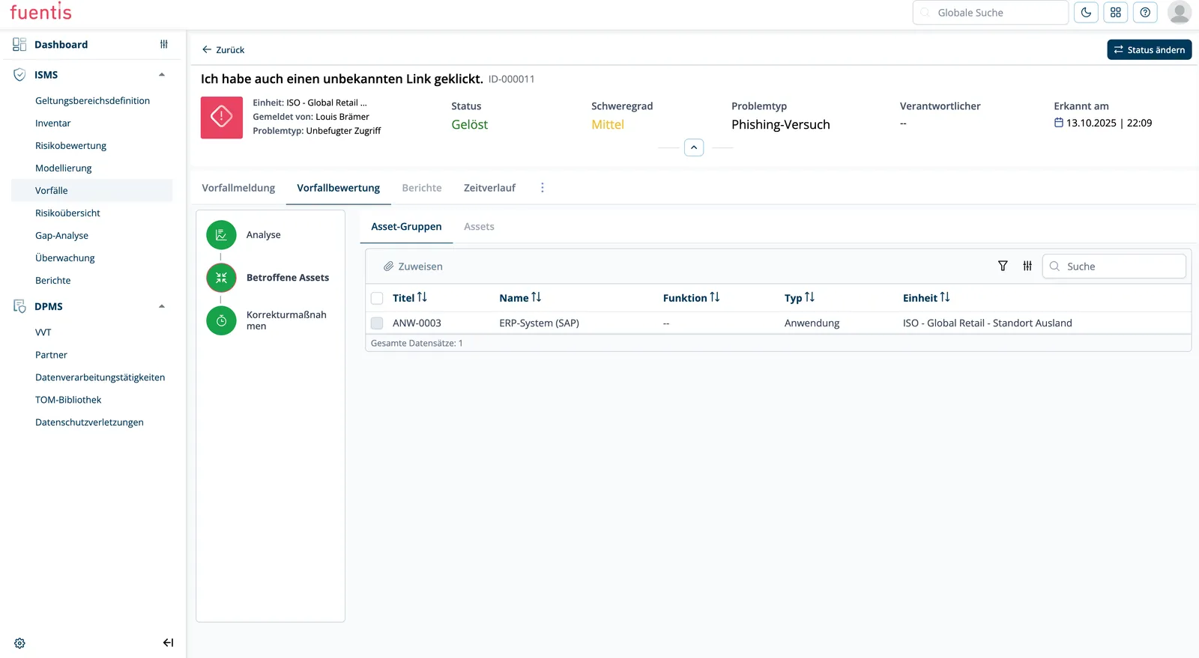The width and height of the screenshot is (1199, 658).
Task: Open Datenschutzverletzungen in sidebar
Action: coord(89,422)
